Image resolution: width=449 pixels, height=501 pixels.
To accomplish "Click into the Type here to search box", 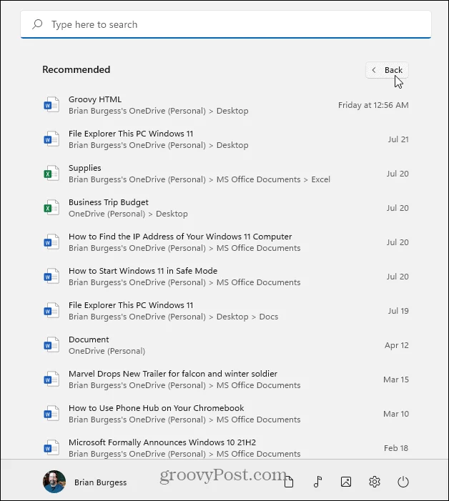I will pyautogui.click(x=226, y=24).
